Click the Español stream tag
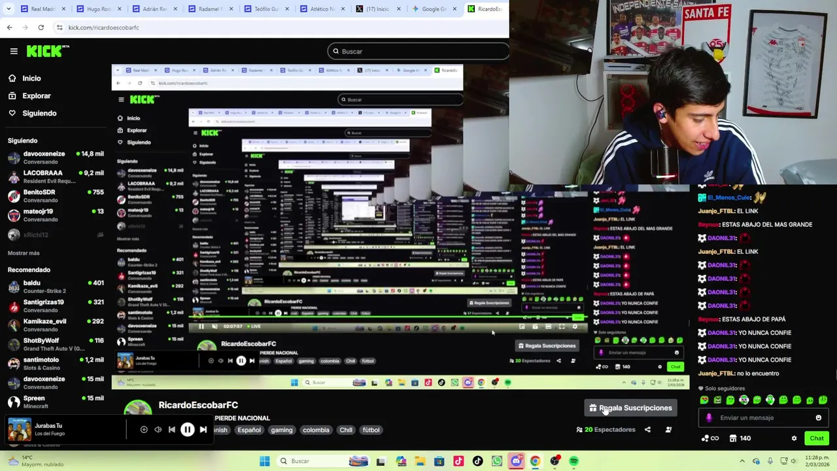This screenshot has height=471, width=837. click(249, 430)
